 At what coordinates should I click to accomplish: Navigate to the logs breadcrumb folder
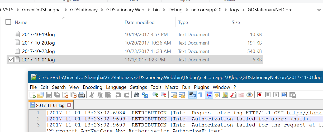[234, 10]
